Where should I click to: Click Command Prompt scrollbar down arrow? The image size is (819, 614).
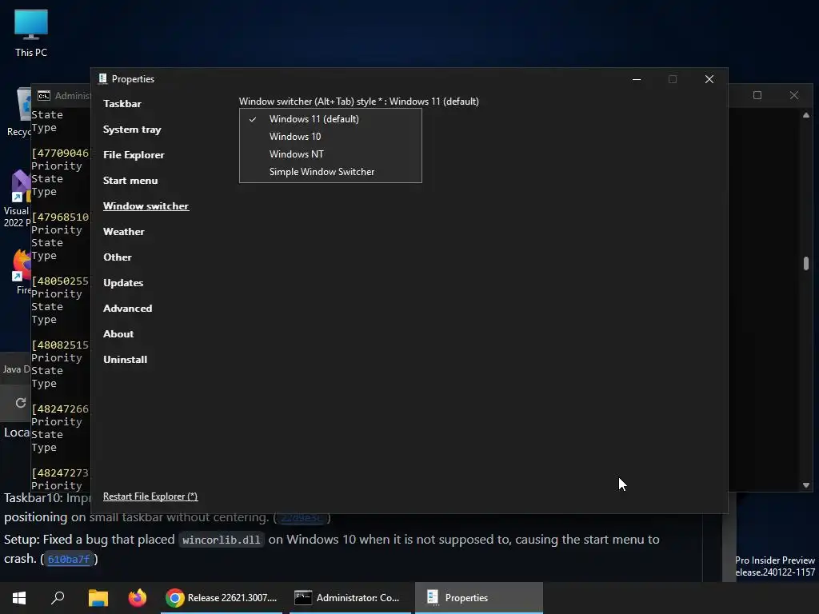tap(806, 485)
